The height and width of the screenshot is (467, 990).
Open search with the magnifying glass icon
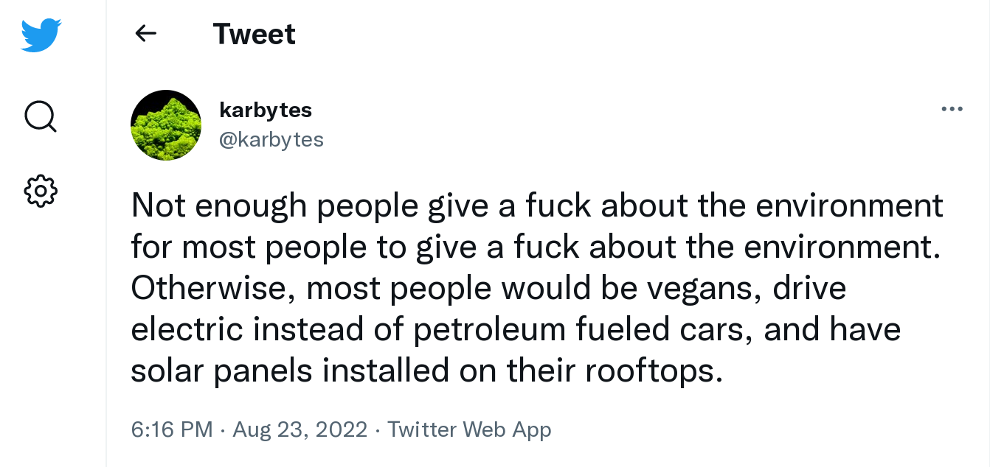pos(40,116)
